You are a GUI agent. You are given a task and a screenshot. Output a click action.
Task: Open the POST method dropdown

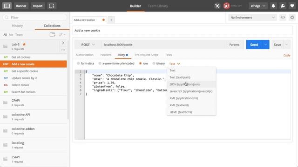tap(88, 45)
